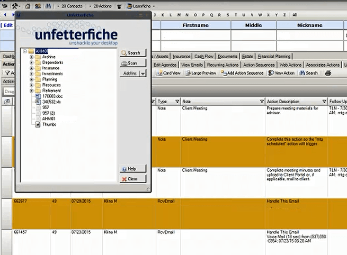This screenshot has width=347, height=255.
Task: Select the 957 (2) file
Action: coord(48,113)
